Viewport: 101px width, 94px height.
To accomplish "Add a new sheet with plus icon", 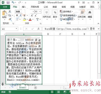I will 36,88.
